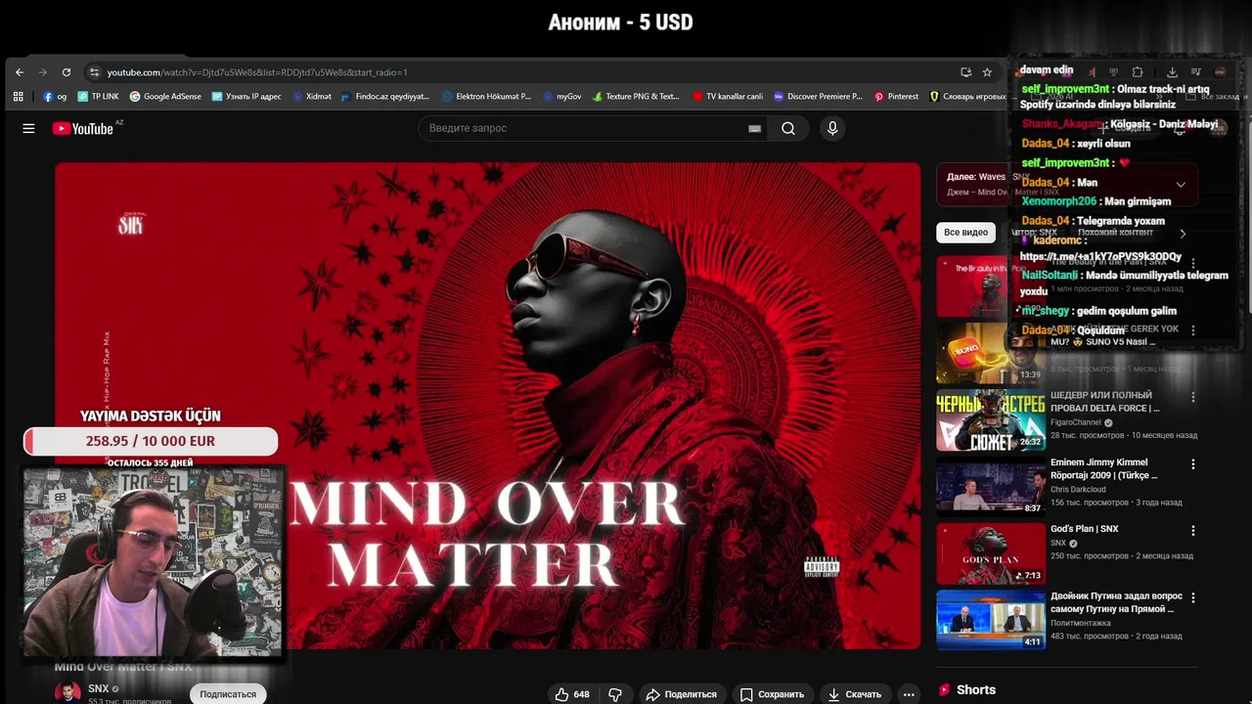Open the Findoc.az bookmark
The image size is (1252, 704).
pos(385,97)
